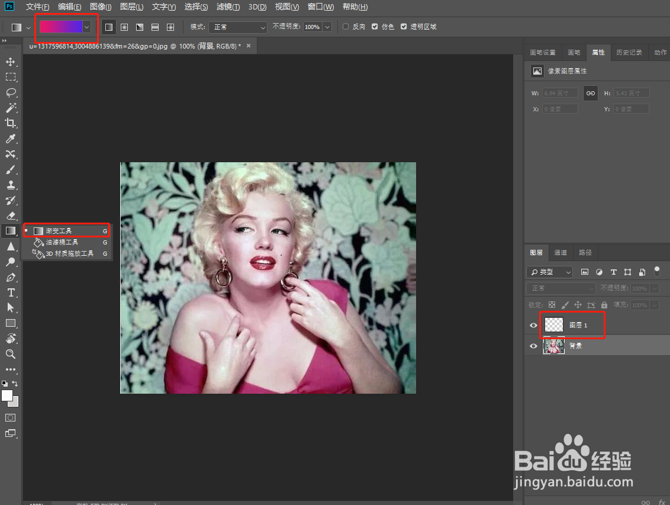Open the gradient picker dropdown arrow
The height and width of the screenshot is (505, 670).
(87, 27)
